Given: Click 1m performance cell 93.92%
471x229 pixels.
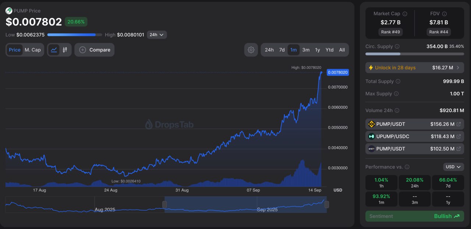Looking at the screenshot, I should (381, 199).
